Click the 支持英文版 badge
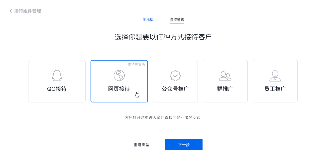This screenshot has width=328, height=164. [x=136, y=64]
